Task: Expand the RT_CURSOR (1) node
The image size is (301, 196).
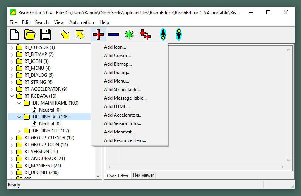Action: [12, 47]
